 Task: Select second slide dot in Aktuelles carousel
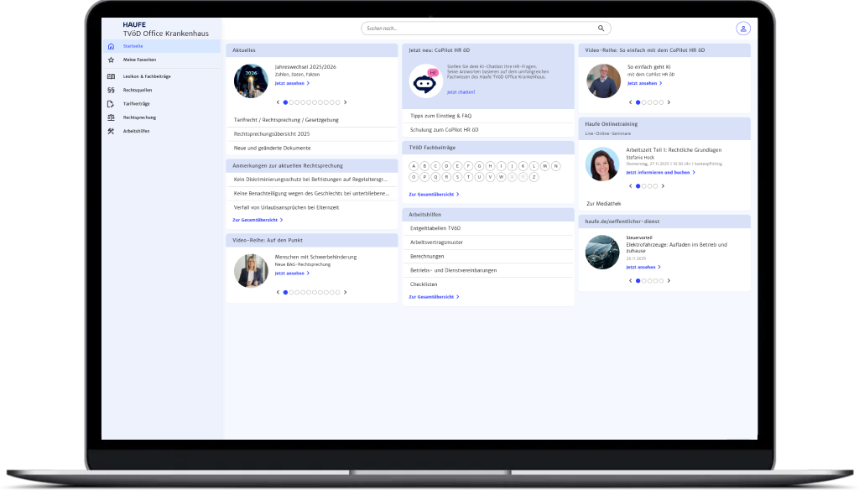[x=292, y=102]
